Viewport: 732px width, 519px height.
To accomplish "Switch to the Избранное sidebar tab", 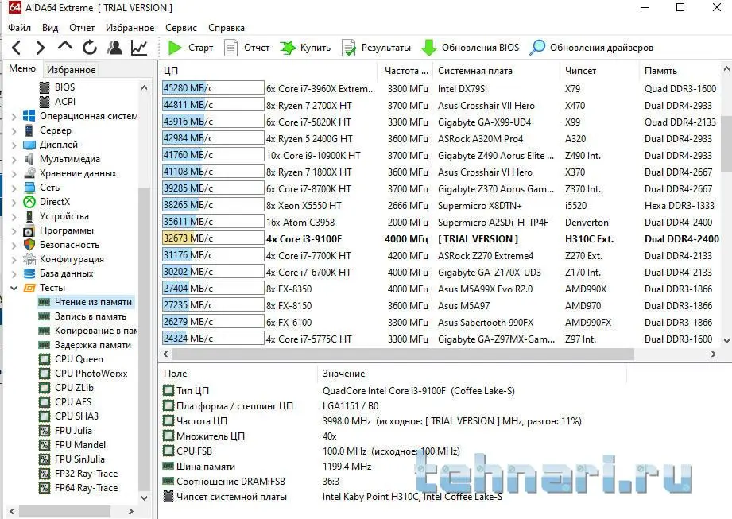I will pos(71,69).
